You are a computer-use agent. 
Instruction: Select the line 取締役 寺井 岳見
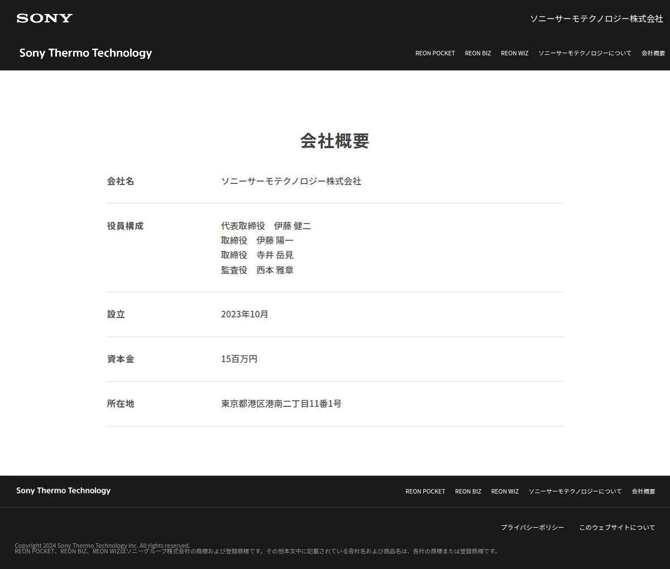click(x=257, y=255)
